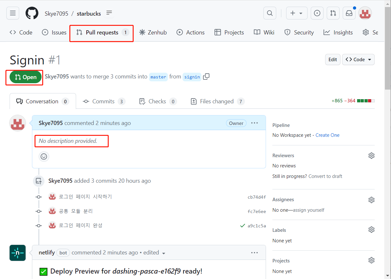The image size is (391, 279).
Task: Open Assignees settings gear
Action: (x=371, y=200)
